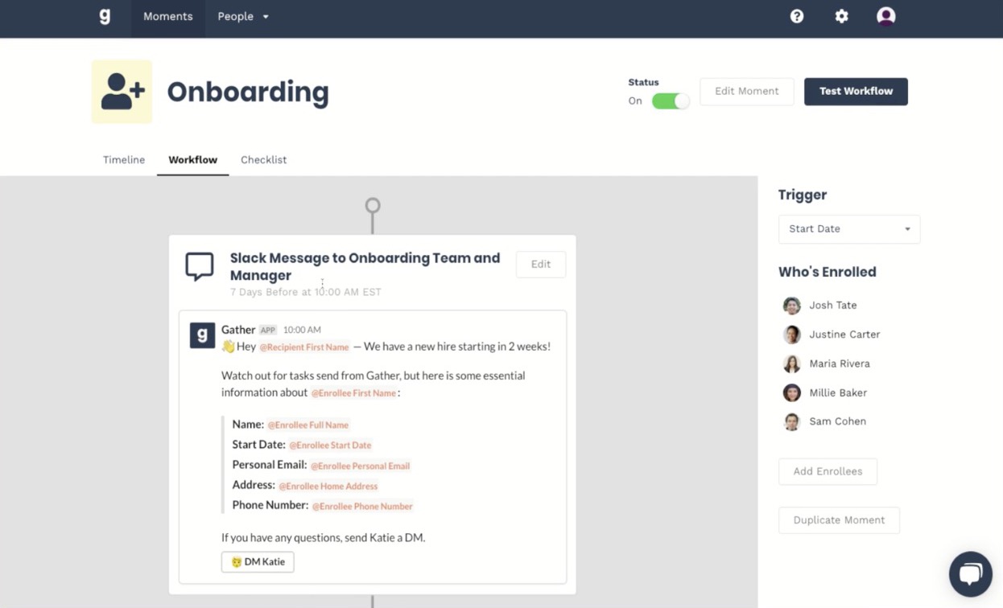This screenshot has width=1003, height=608.
Task: Click the Add Enrollees button
Action: pos(828,471)
